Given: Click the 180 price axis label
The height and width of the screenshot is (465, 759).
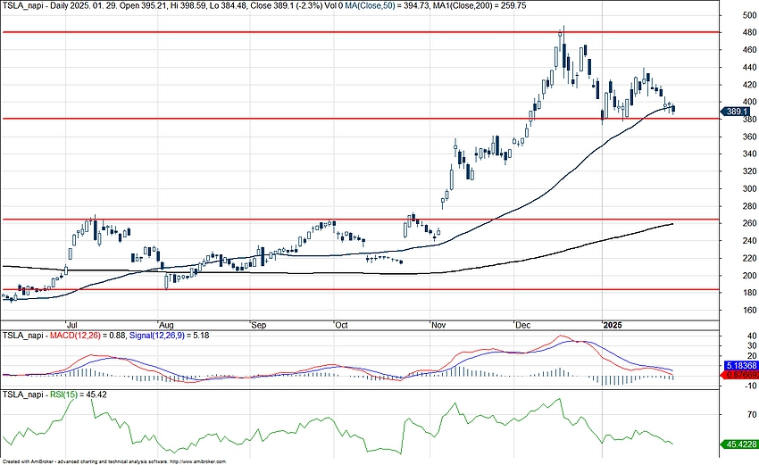Looking at the screenshot, I should [749, 293].
